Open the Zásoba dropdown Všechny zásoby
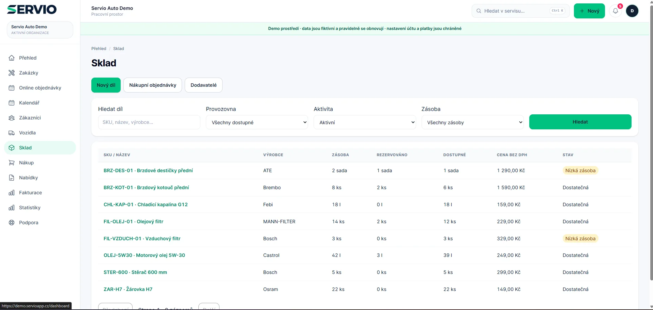The width and height of the screenshot is (653, 310). coord(473,122)
